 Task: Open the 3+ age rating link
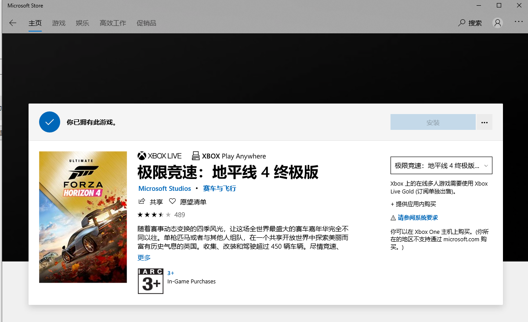[171, 273]
